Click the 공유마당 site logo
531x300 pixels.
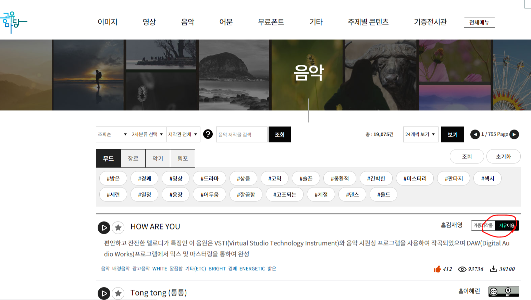coord(13,23)
